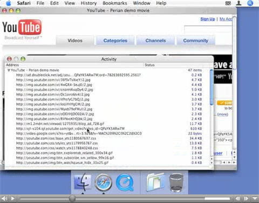Click the YouTube search field
Image resolution: width=259 pixels, height=203 pixels.
(x=208, y=30)
